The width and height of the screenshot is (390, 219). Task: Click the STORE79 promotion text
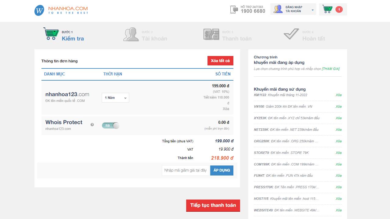click(x=281, y=153)
